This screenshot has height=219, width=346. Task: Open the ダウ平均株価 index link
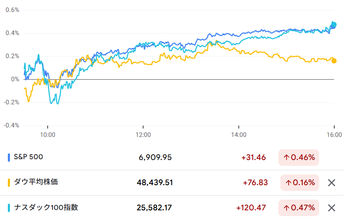(36, 182)
